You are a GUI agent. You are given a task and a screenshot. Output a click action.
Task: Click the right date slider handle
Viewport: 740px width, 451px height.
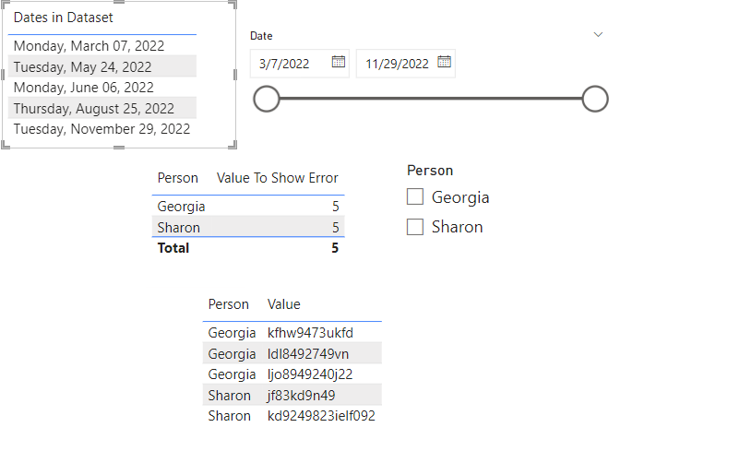(594, 99)
